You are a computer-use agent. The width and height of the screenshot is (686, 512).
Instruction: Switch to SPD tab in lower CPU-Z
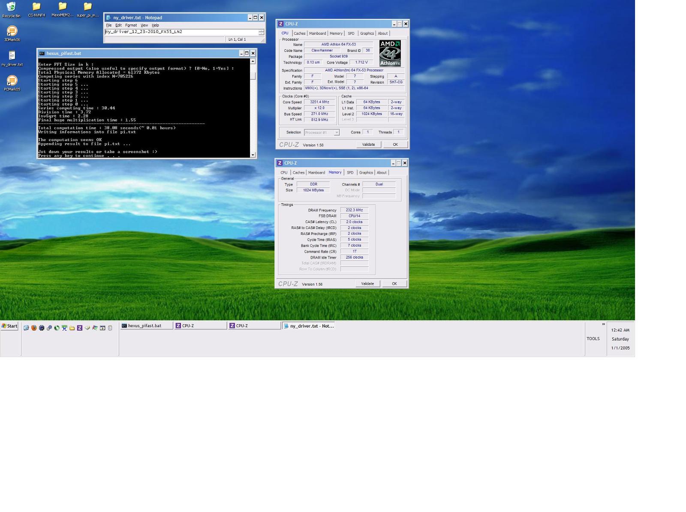point(350,173)
